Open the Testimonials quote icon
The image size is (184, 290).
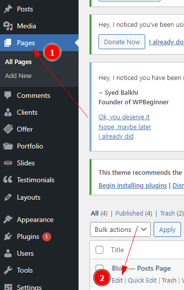[8, 180]
